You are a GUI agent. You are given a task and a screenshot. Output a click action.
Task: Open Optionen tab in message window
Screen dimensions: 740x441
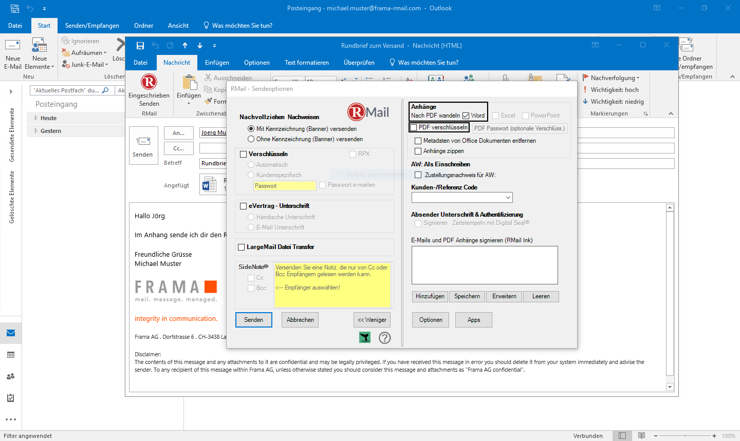click(257, 63)
